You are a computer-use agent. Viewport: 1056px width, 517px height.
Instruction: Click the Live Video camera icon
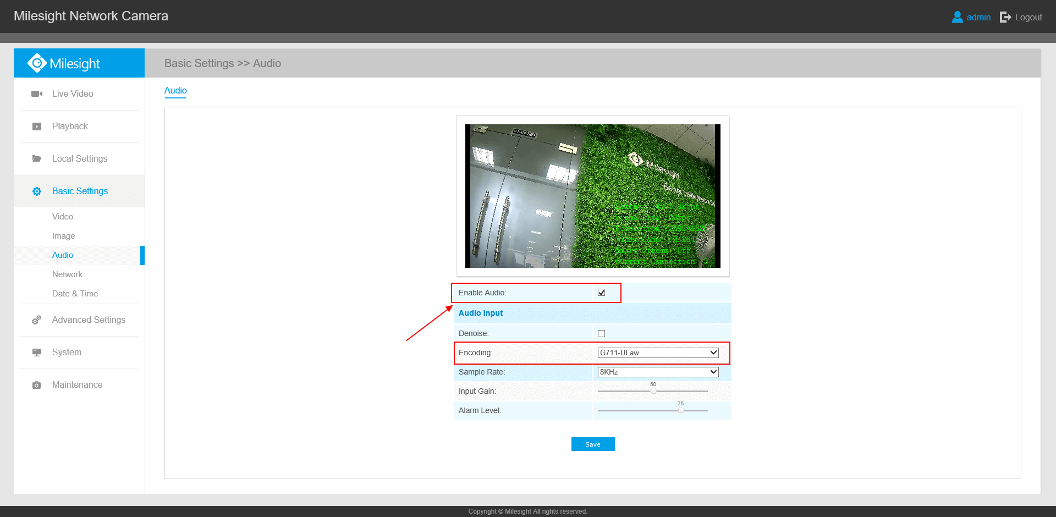pos(36,94)
